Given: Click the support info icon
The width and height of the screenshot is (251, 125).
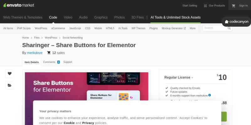Looking at the screenshot, I should pyautogui.click(x=210, y=95).
